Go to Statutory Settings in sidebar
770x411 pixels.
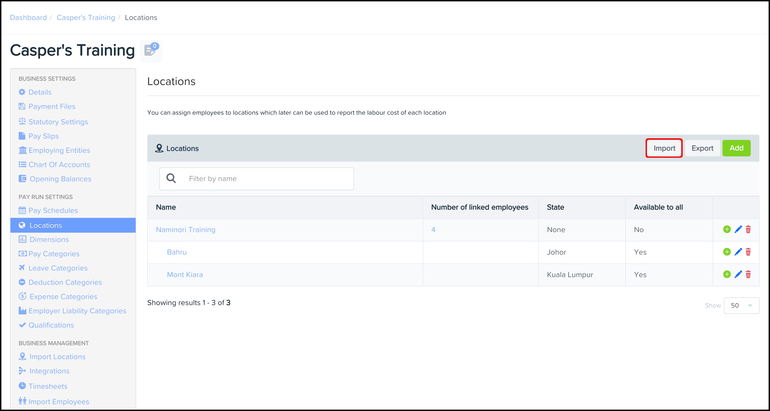[x=58, y=122]
